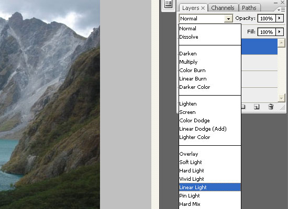Open the Layers panel options menu icon
This screenshot has width=288, height=209.
281,10
